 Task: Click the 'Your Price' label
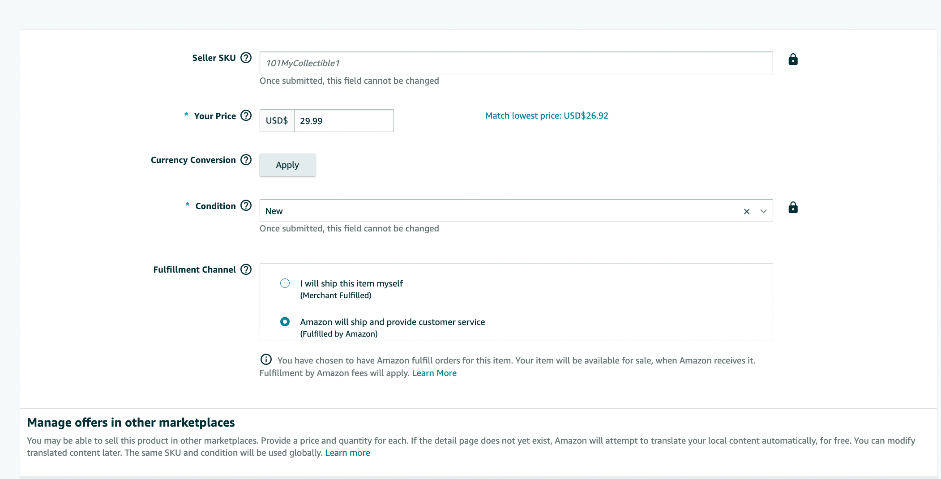click(x=215, y=116)
